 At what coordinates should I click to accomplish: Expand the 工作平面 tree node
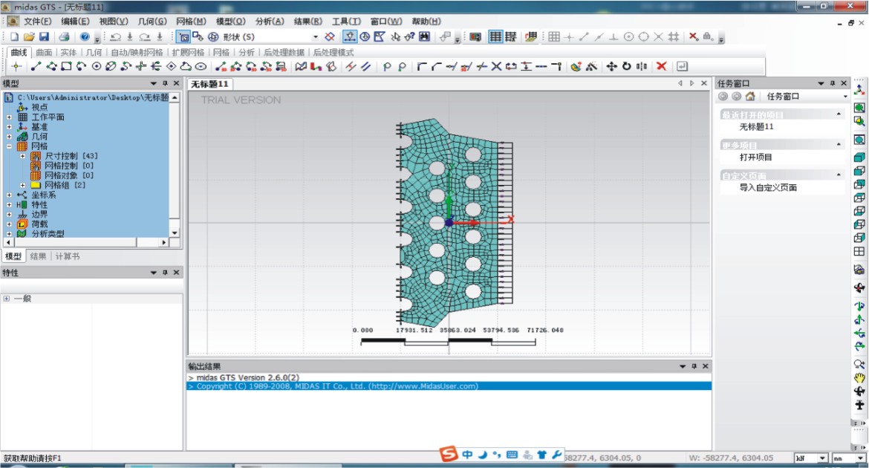click(9, 117)
